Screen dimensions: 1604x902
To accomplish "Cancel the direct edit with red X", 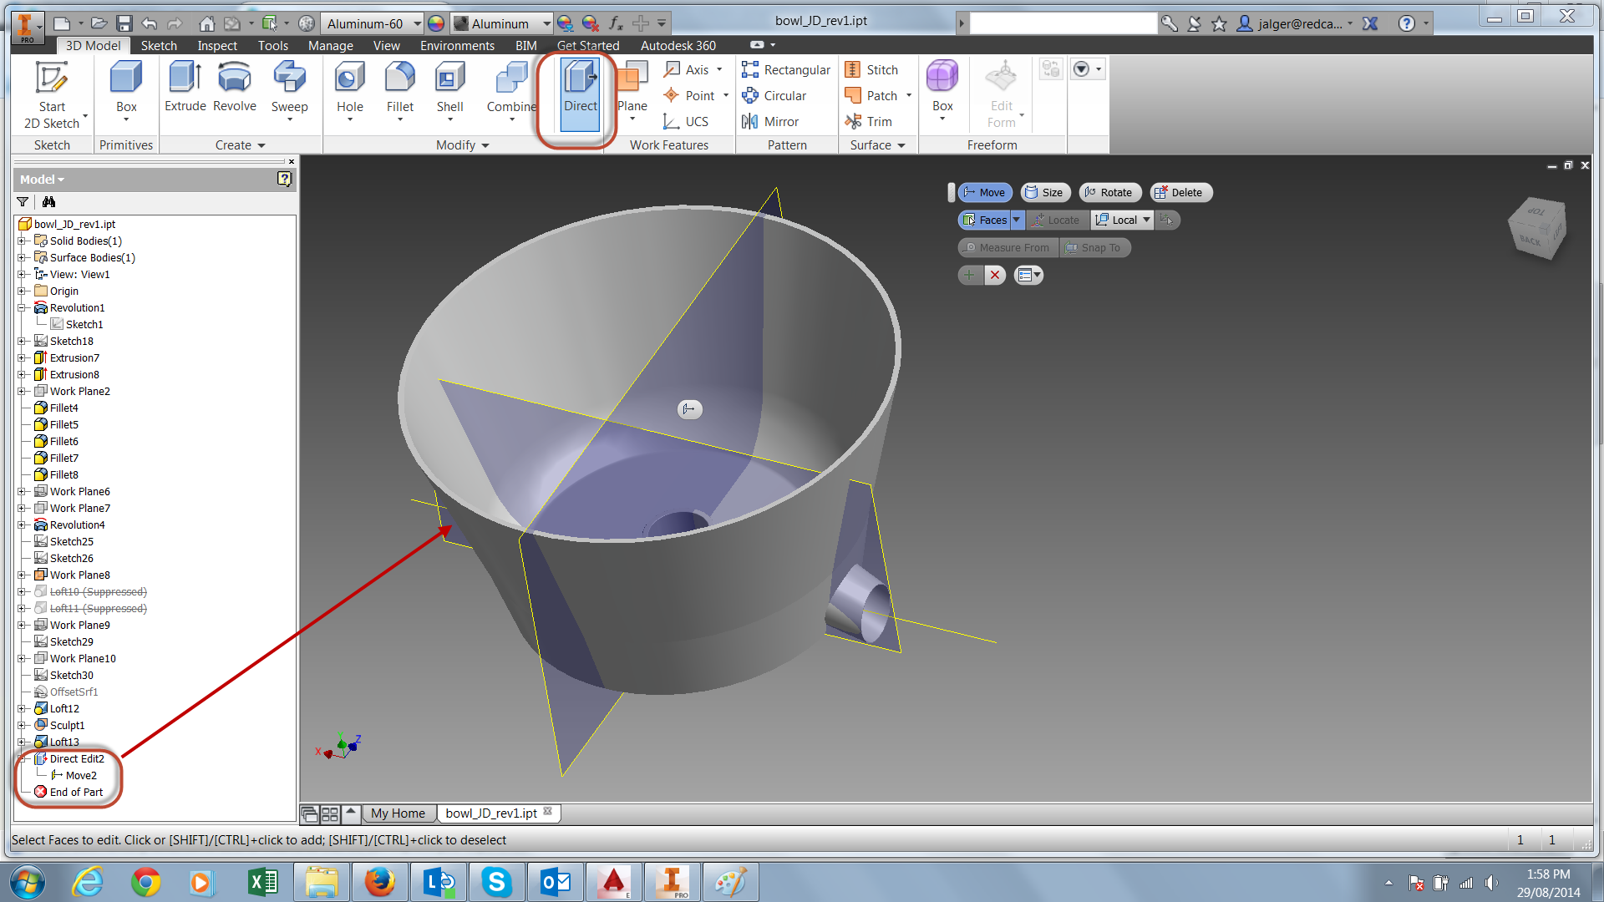I will coord(995,276).
